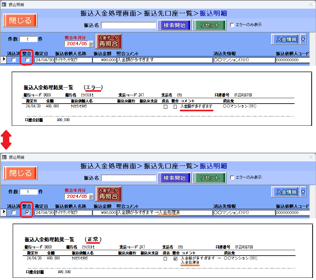The height and width of the screenshot is (280, 316).
Task: Click the 振込名 text box in upper window
Action: pos(129,25)
